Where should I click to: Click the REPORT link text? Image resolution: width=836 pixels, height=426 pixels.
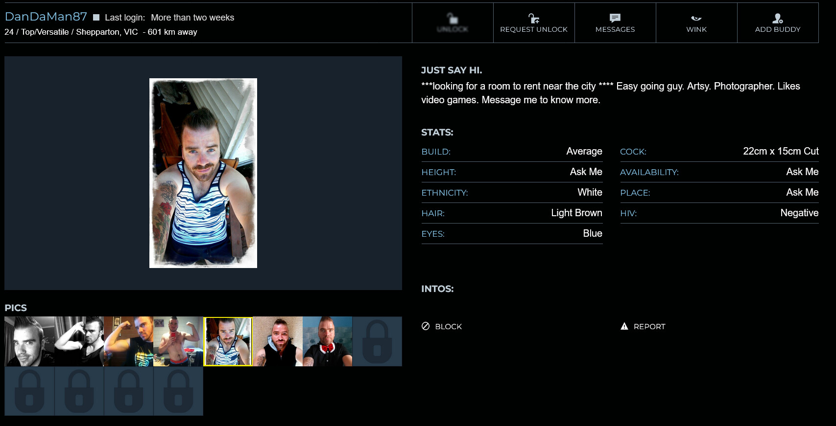(649, 326)
